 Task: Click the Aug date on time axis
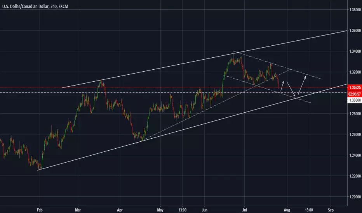[x=287, y=210]
